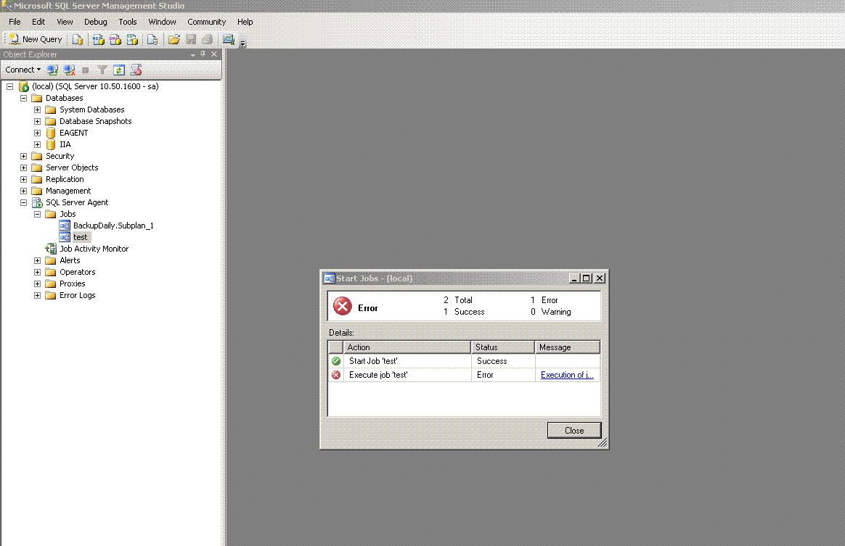
Task: Click the Status column header
Action: (x=503, y=347)
